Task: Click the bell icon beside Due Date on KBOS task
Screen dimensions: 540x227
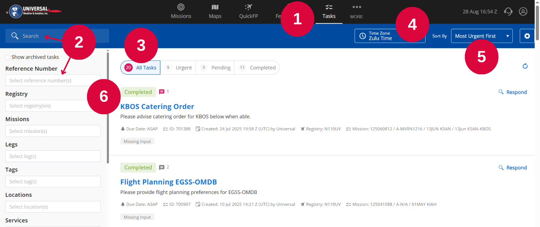Action: pos(123,129)
